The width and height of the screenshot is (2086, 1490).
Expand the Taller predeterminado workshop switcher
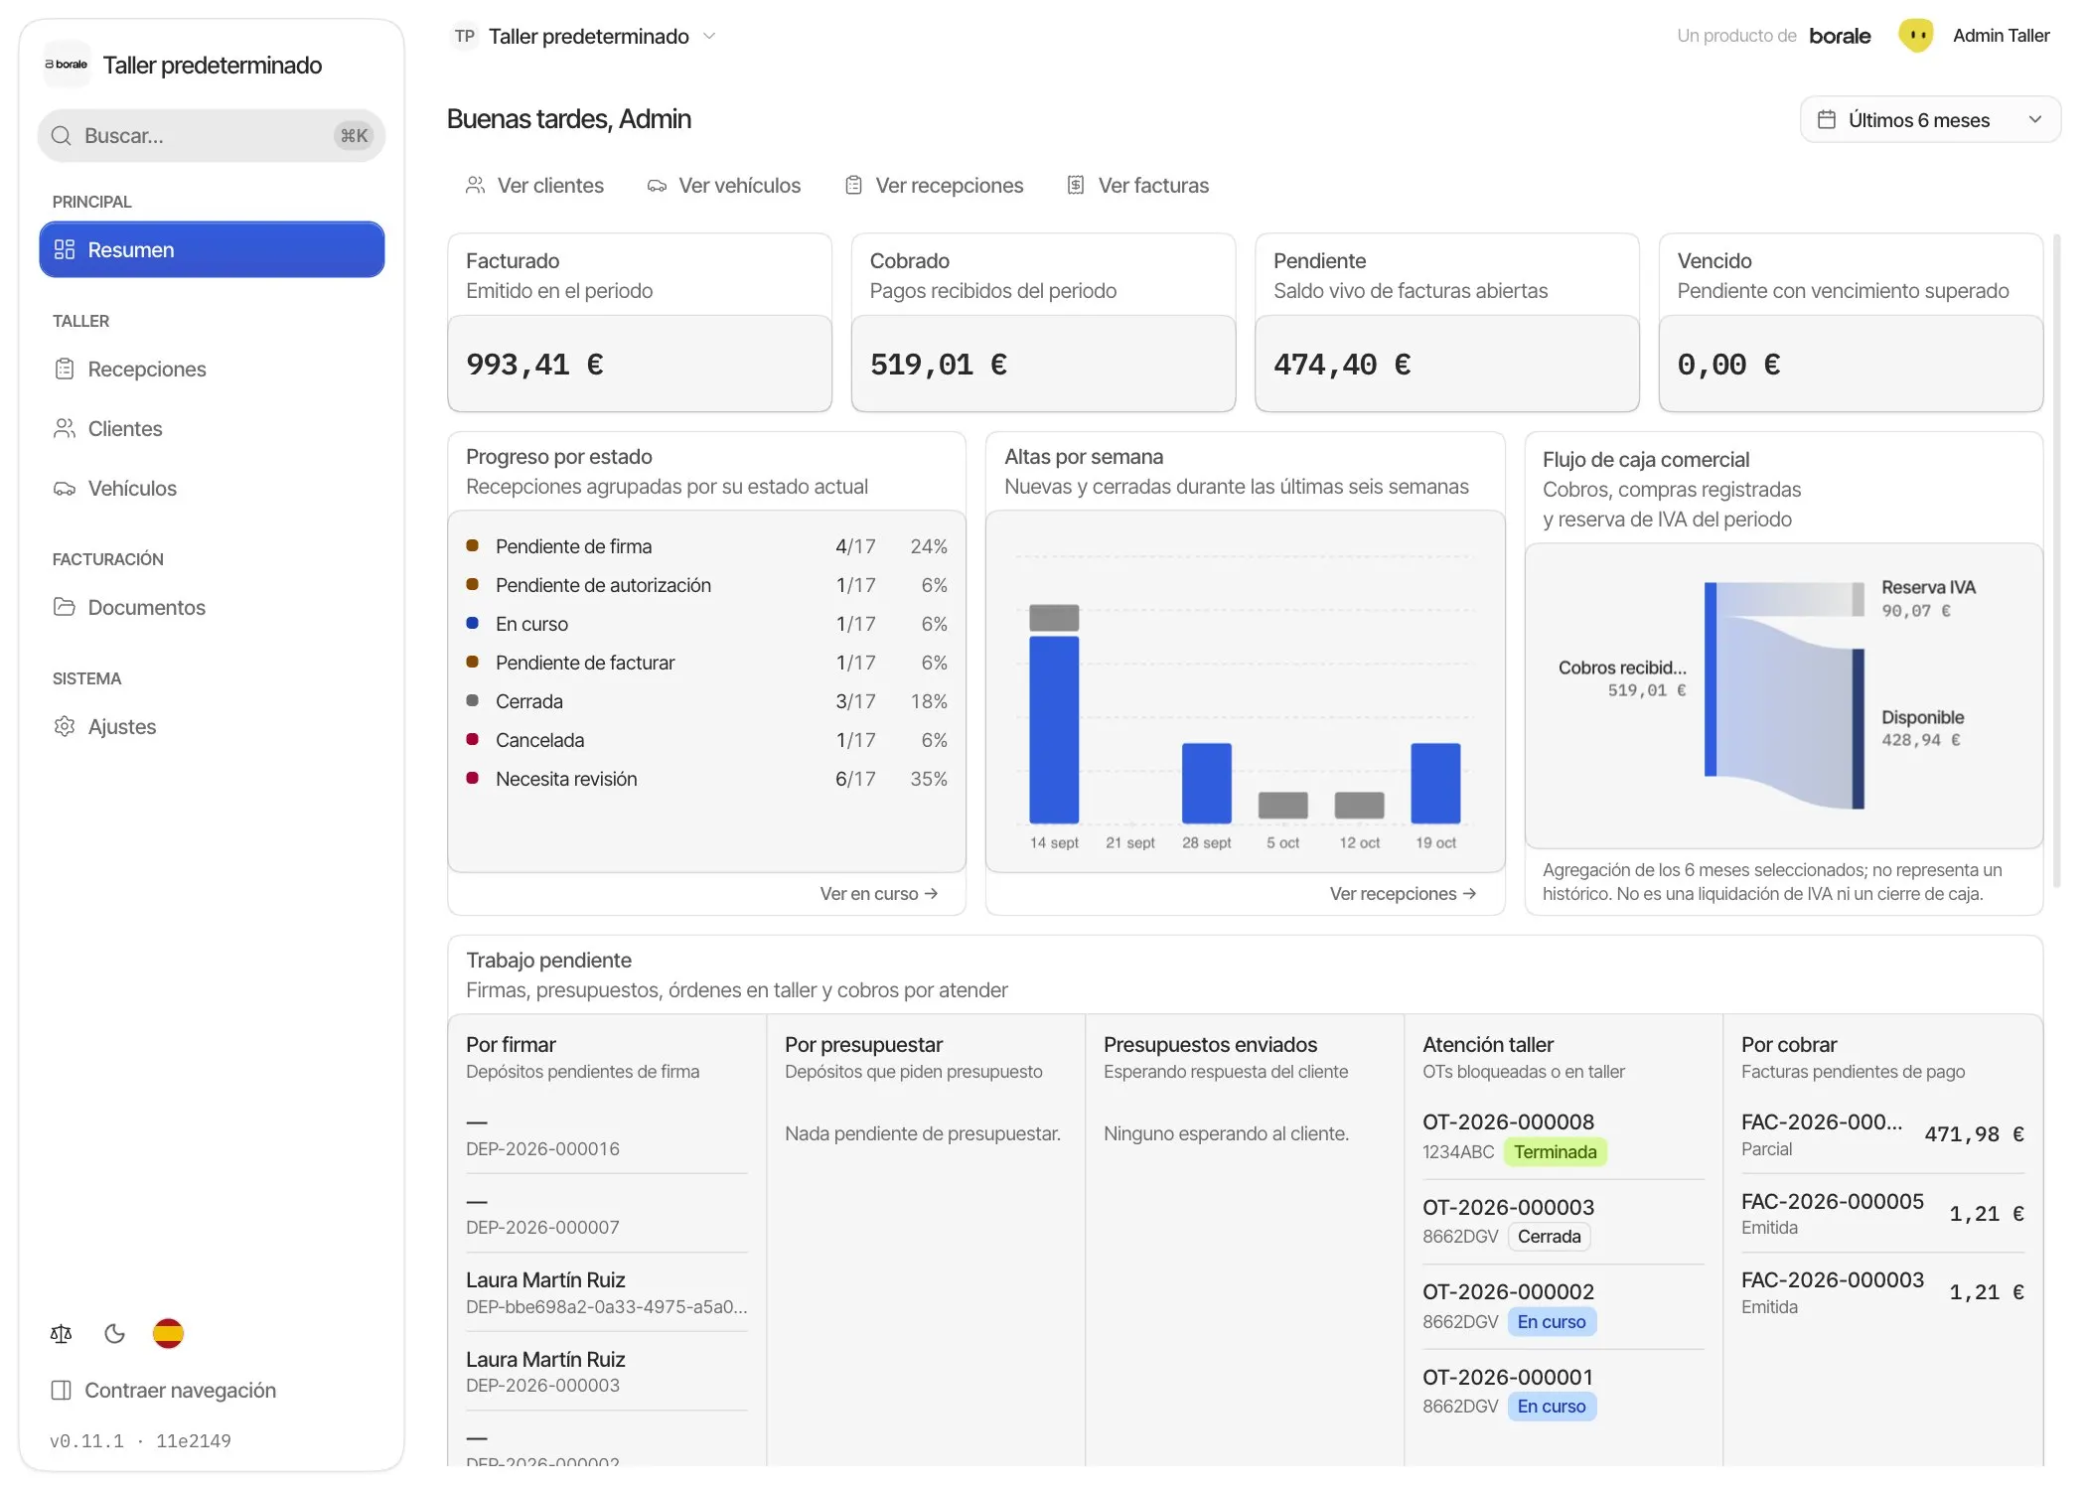click(584, 36)
